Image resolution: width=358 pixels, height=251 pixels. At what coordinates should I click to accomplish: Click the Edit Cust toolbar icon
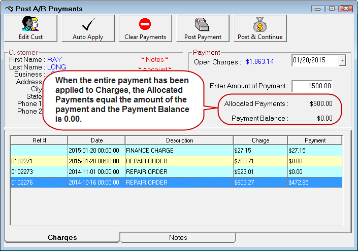point(30,24)
